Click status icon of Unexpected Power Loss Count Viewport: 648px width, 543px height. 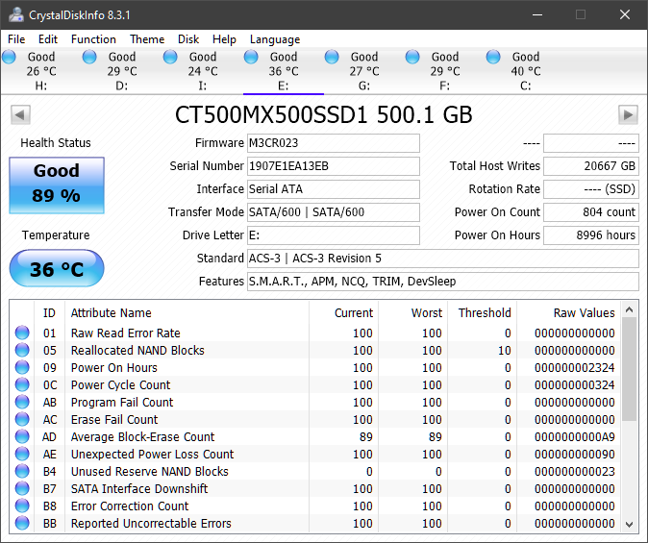coord(22,455)
